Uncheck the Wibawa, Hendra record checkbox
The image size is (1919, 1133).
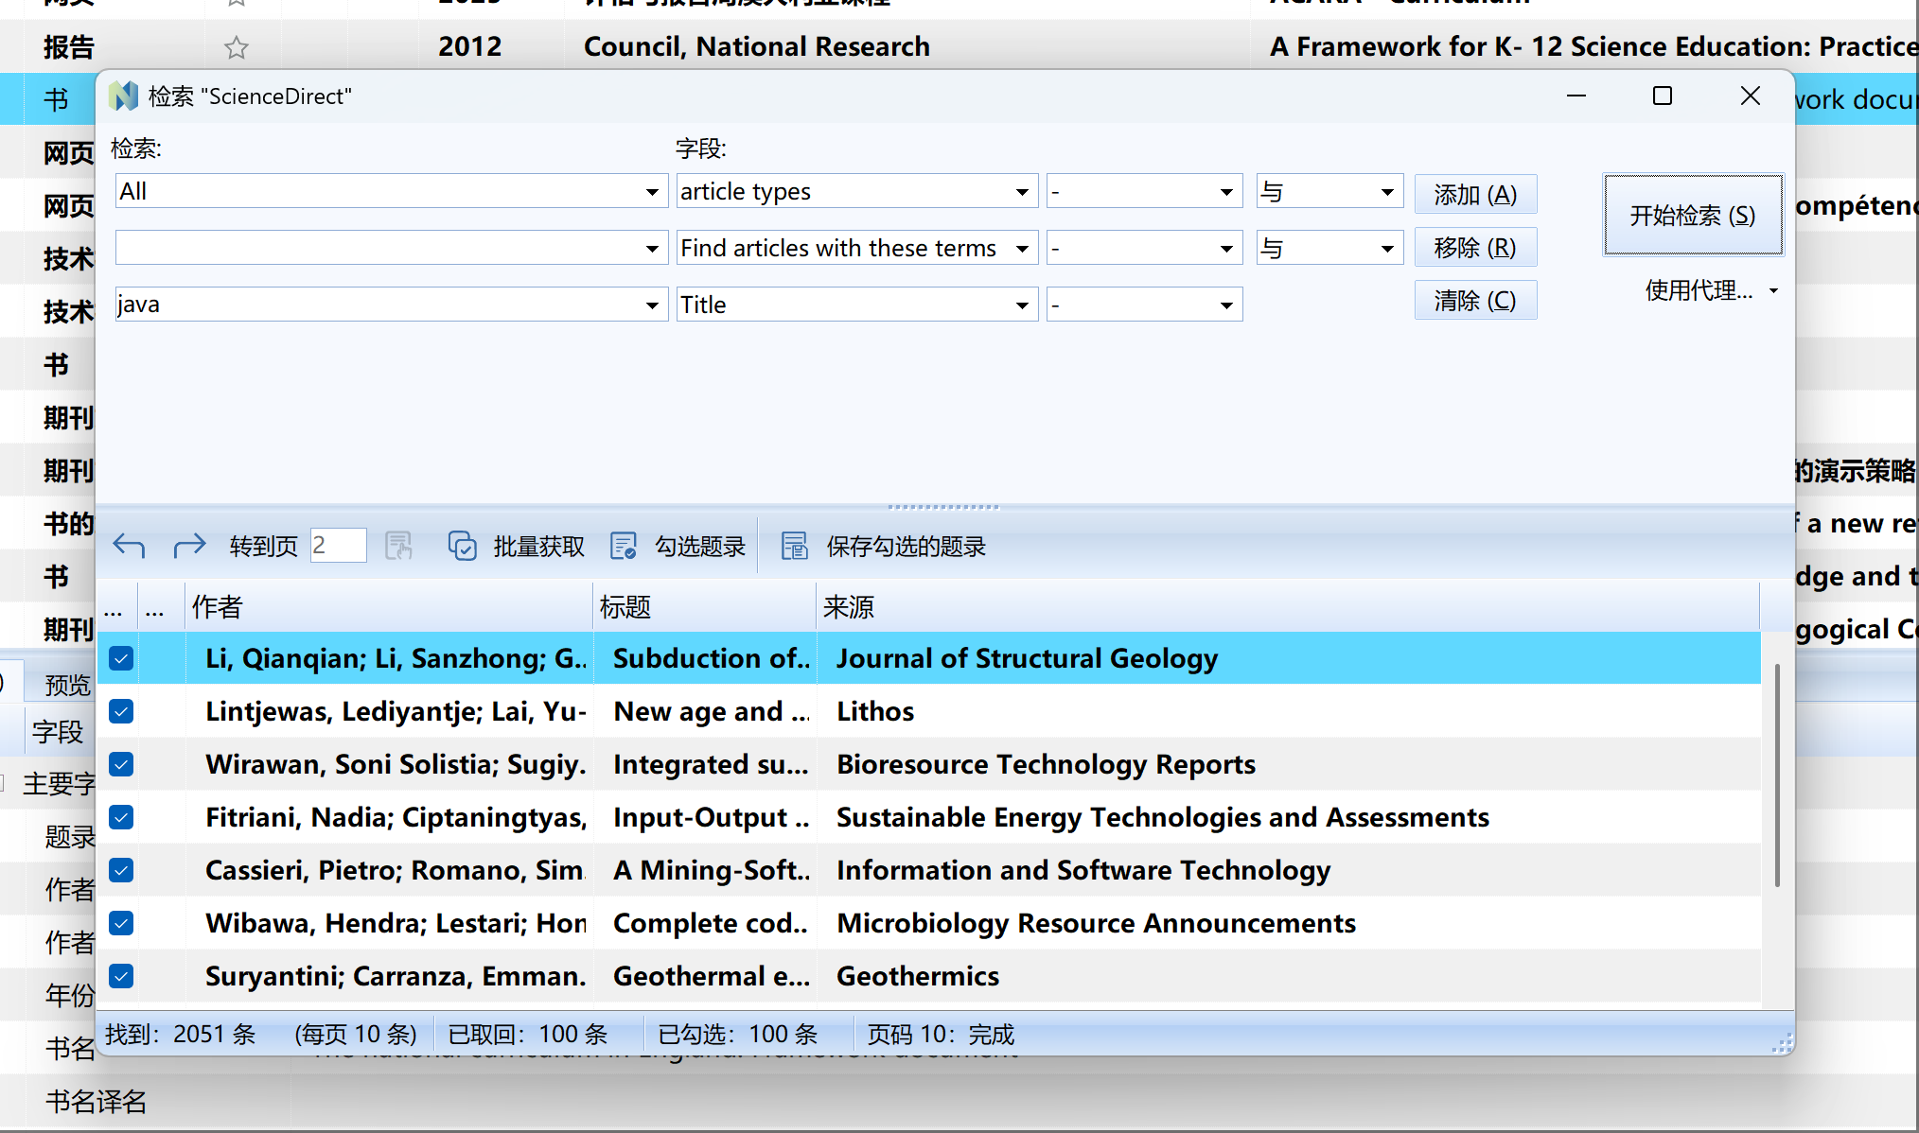[121, 923]
